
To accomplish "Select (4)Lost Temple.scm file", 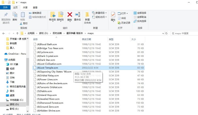I will point(88,68).
